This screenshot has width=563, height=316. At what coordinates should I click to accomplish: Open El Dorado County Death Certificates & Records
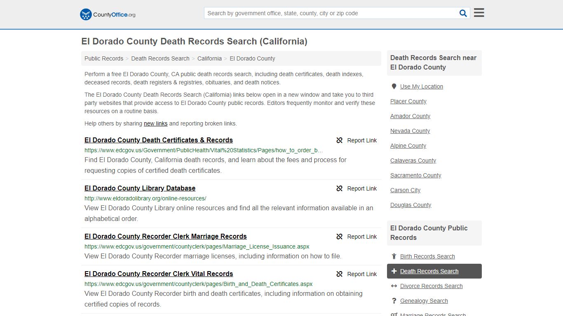click(x=159, y=140)
